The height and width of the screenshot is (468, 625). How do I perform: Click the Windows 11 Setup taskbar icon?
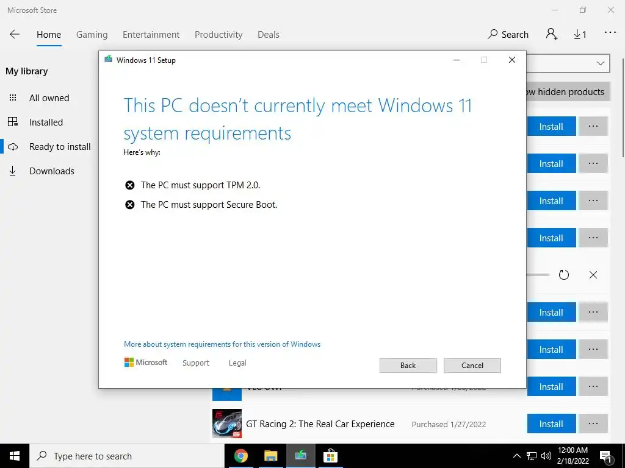[300, 456]
